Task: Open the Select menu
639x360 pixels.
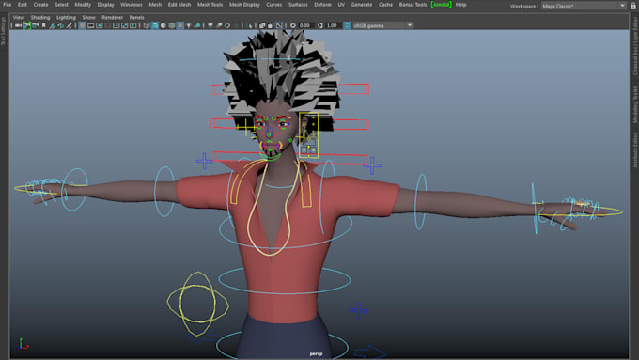Action: click(x=61, y=5)
